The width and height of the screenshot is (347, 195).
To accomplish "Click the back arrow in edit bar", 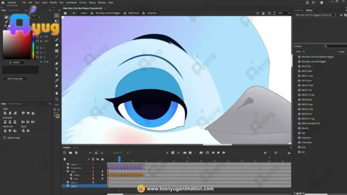I will click(74, 13).
